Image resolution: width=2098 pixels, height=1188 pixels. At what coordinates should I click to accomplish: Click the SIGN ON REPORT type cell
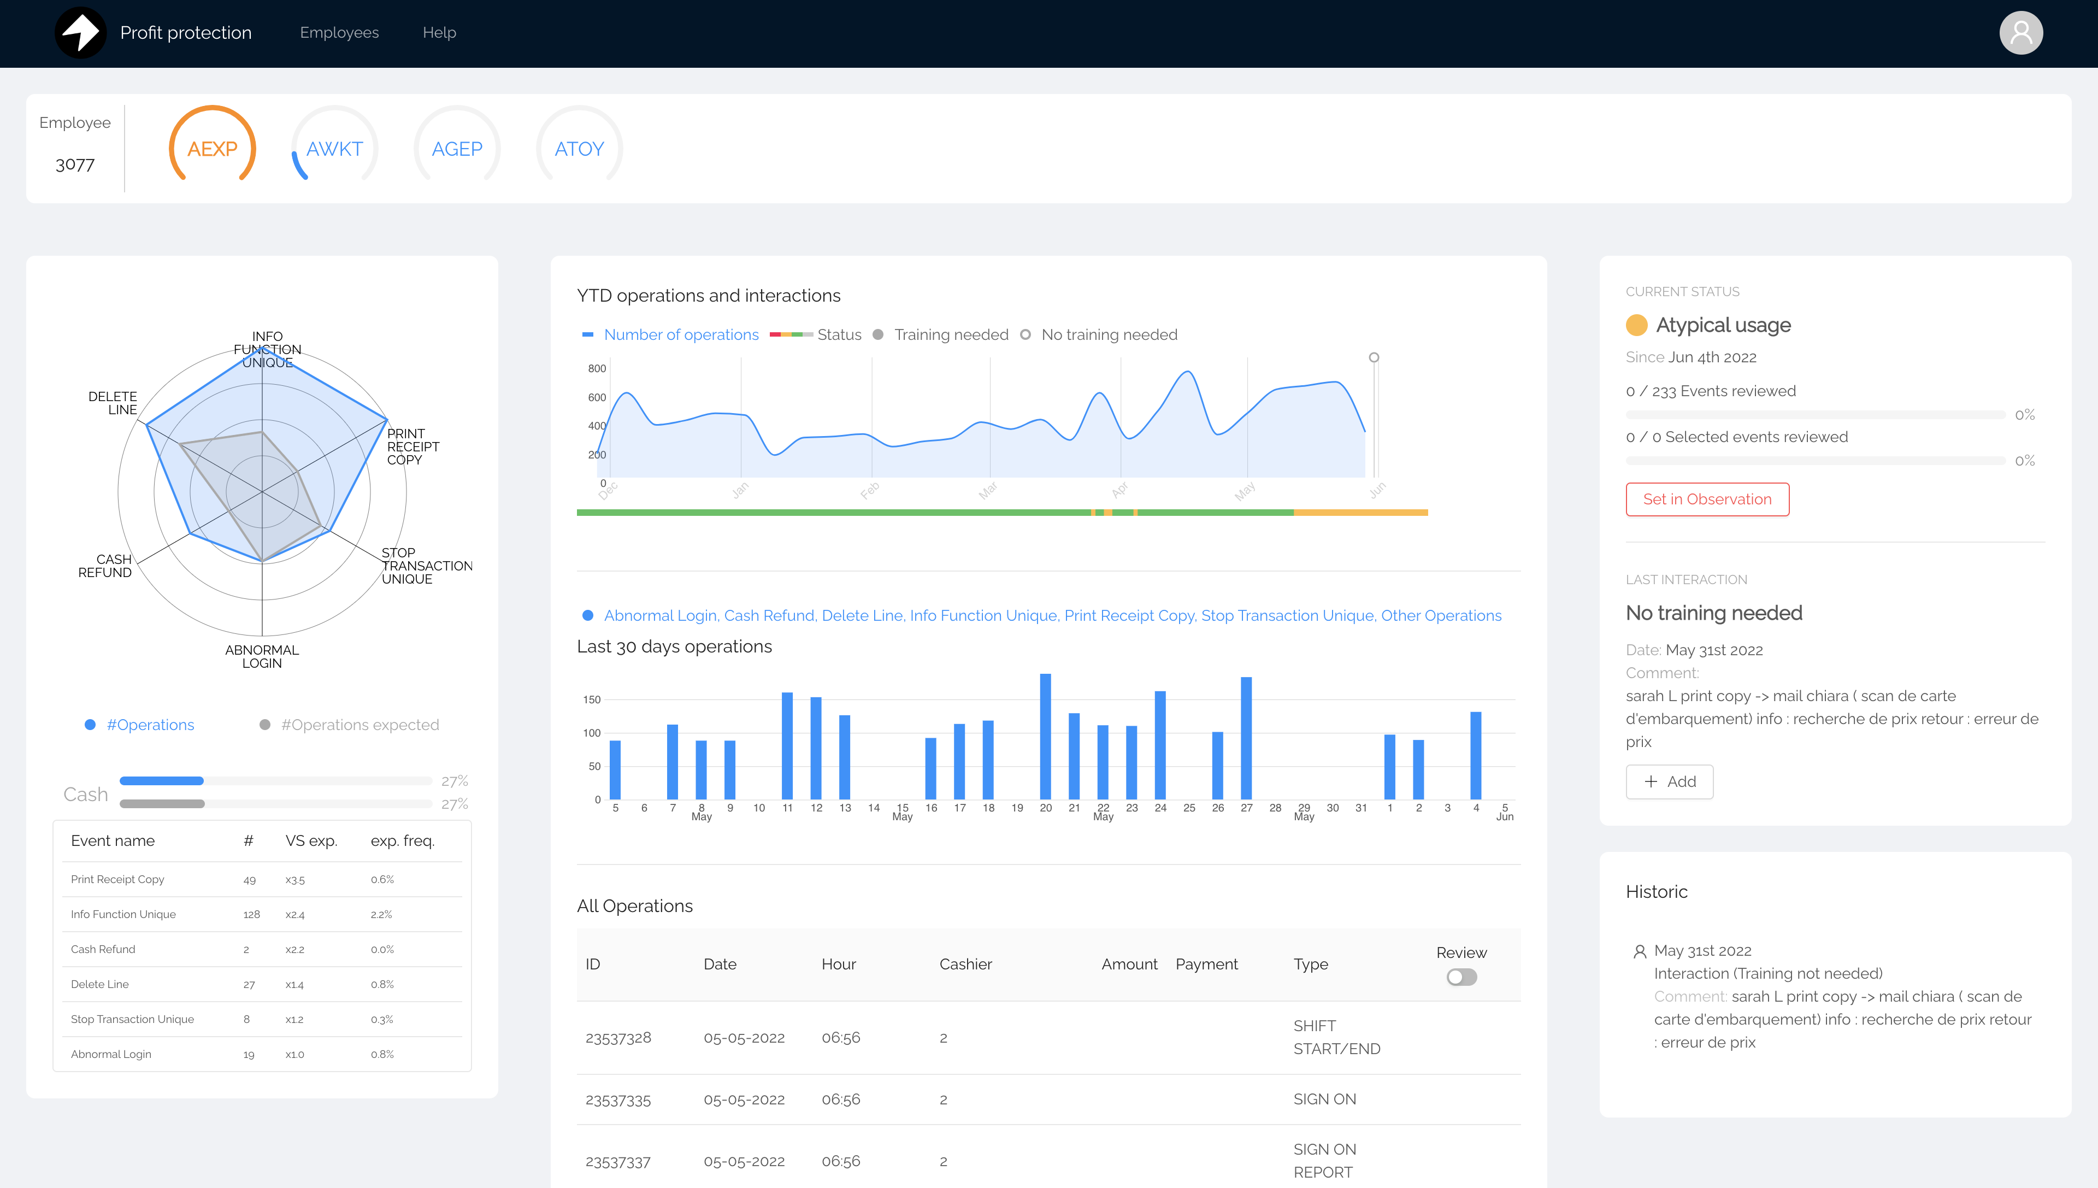(x=1325, y=1161)
